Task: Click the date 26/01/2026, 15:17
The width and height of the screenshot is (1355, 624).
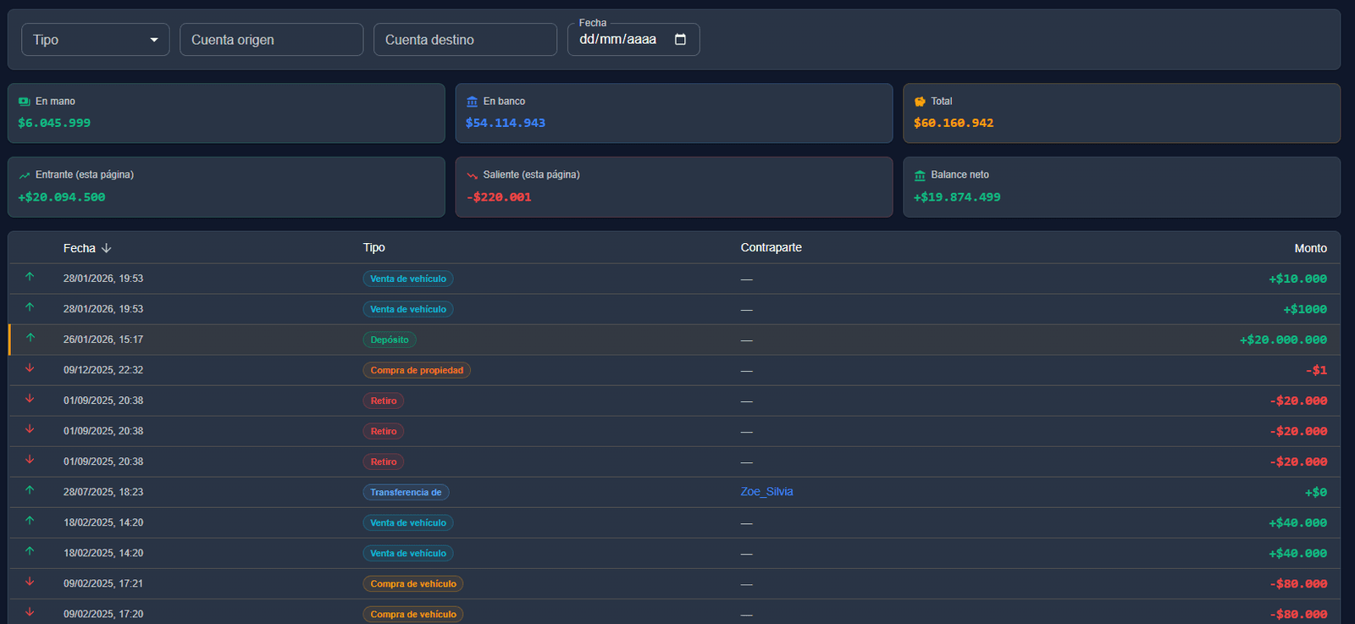Action: click(x=103, y=340)
